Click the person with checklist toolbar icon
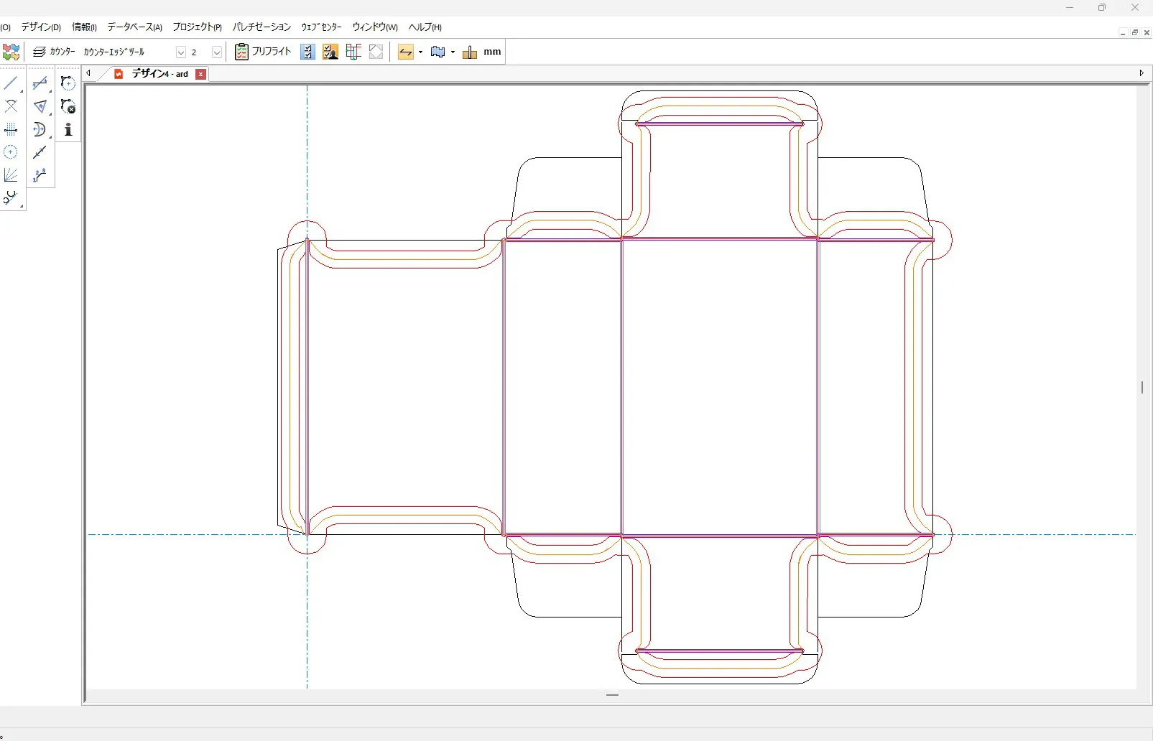This screenshot has height=741, width=1153. pyautogui.click(x=330, y=52)
